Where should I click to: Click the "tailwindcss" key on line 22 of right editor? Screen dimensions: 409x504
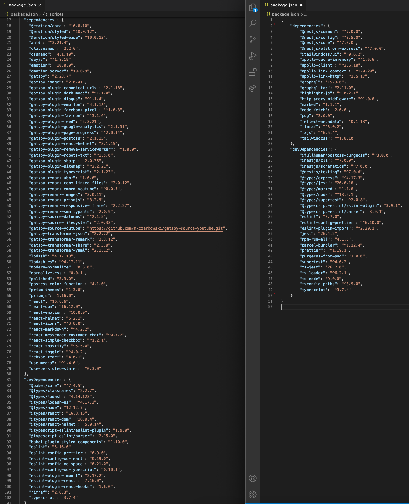[315, 138]
